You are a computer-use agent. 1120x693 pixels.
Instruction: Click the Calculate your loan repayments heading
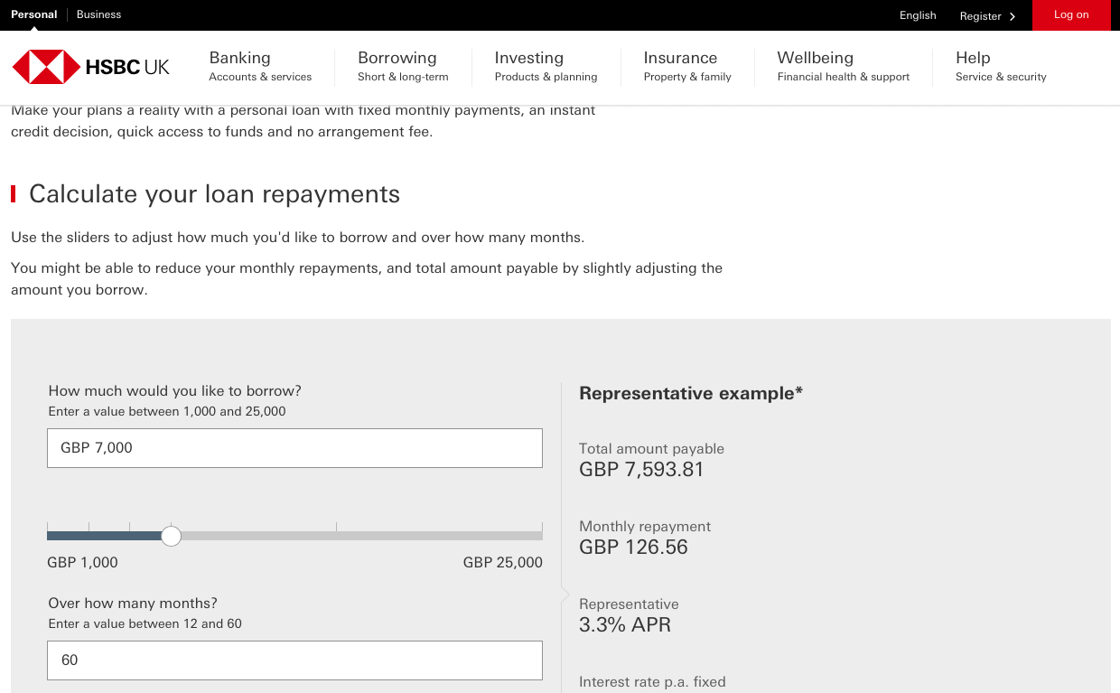214,194
